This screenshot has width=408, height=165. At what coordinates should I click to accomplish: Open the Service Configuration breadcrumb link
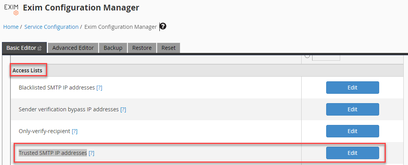point(51,27)
